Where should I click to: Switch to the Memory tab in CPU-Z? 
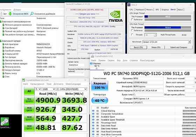tap(149, 9)
